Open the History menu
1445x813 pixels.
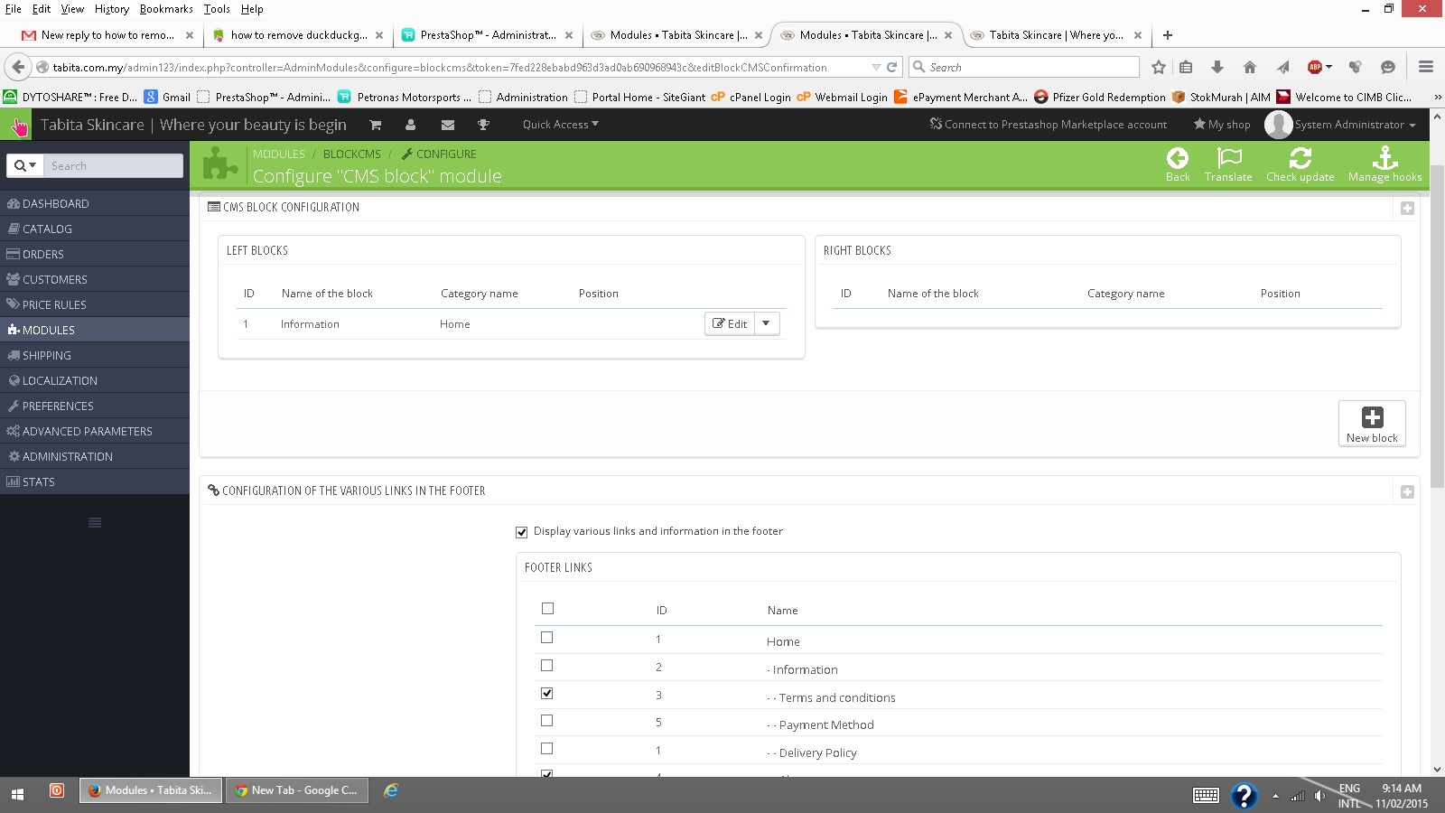coord(112,9)
